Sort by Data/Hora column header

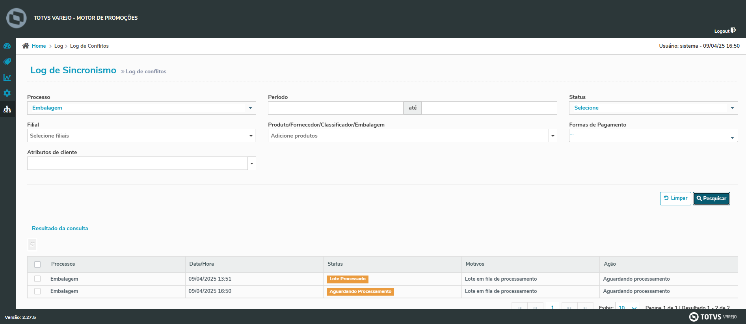(201, 264)
